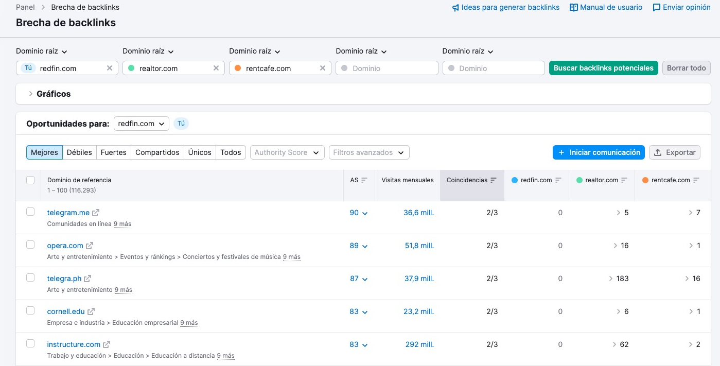The width and height of the screenshot is (720, 366).
Task: Sort realtor.com column using sort icon
Action: point(624,180)
